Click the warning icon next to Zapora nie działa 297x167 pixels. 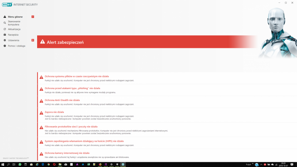(x=41, y=113)
